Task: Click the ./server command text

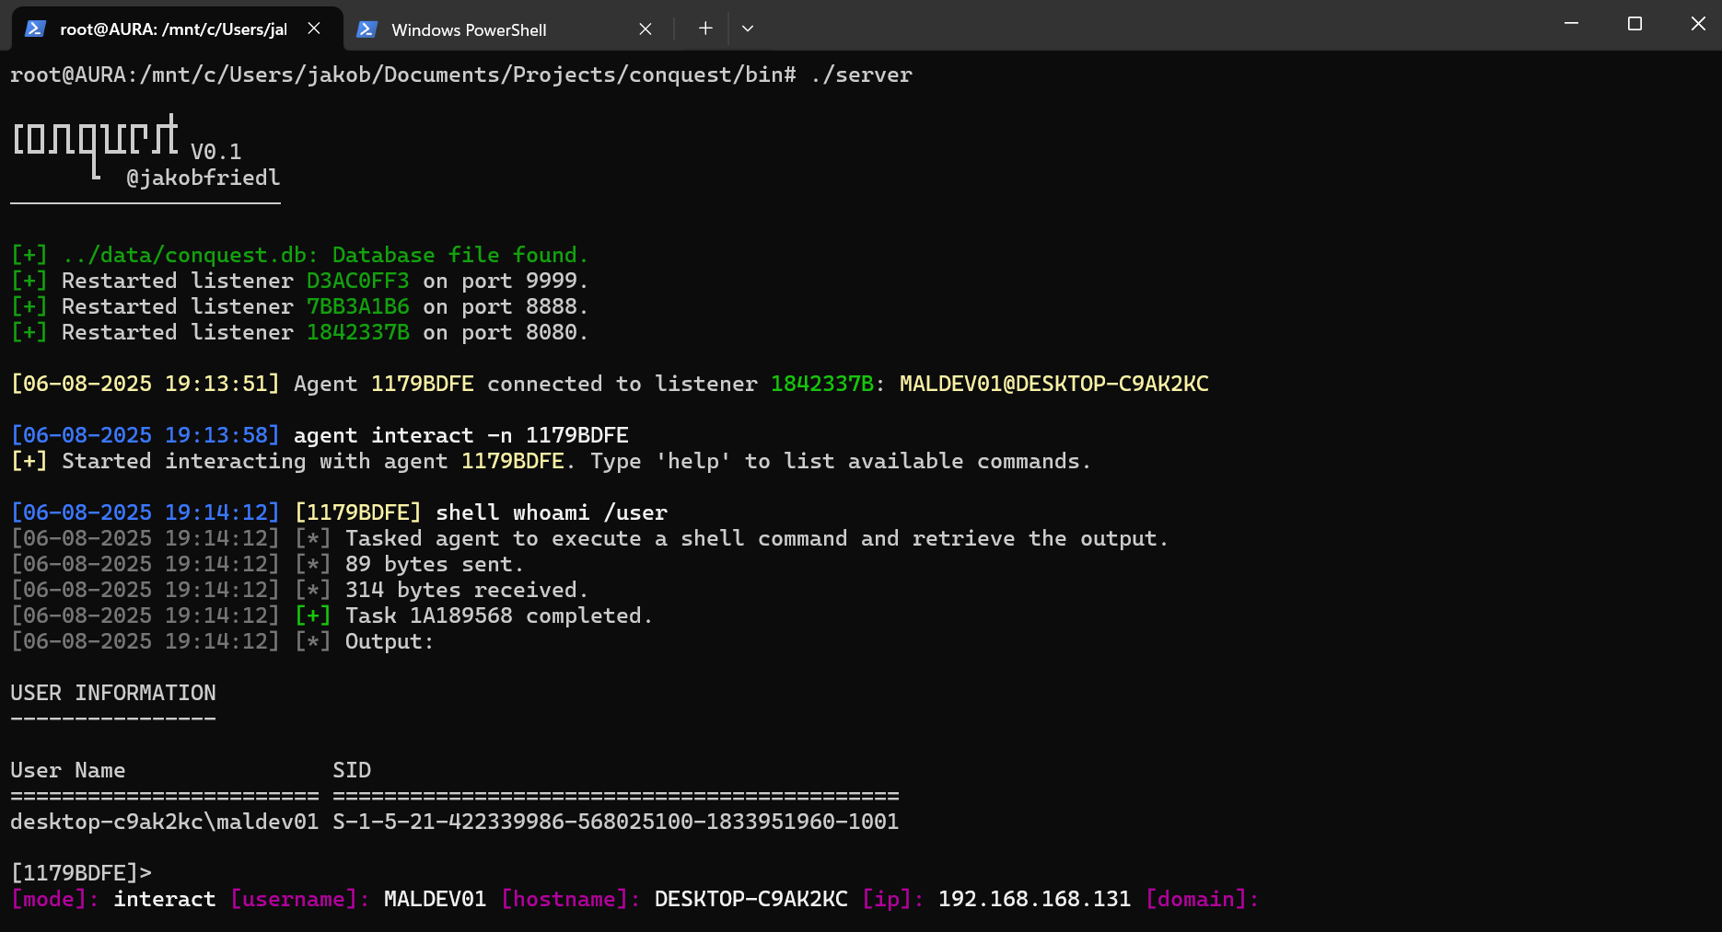Action: [x=862, y=75]
